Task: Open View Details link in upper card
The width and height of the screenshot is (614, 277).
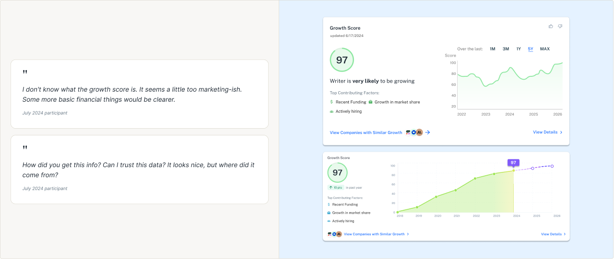Action: point(545,132)
